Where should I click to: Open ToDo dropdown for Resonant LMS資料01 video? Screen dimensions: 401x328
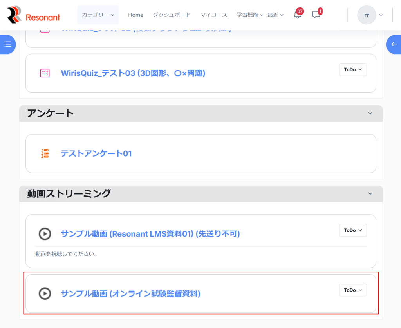(352, 230)
